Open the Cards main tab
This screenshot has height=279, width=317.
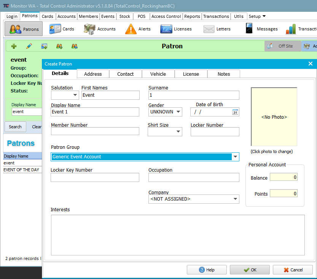point(48,16)
